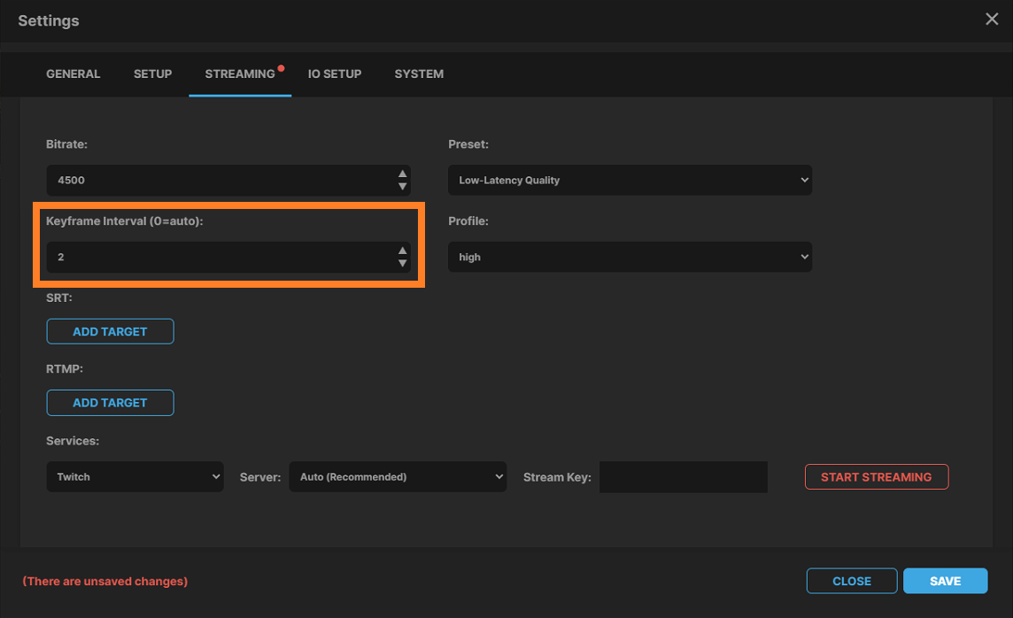The width and height of the screenshot is (1013, 618).
Task: Click the Preset label
Action: pos(468,144)
